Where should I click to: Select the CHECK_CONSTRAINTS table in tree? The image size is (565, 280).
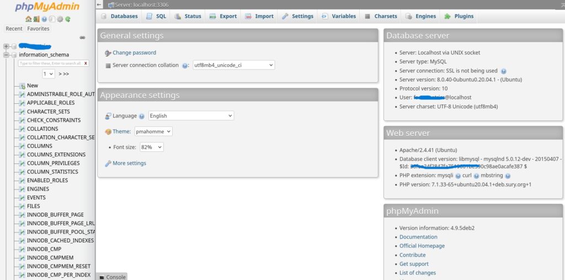pyautogui.click(x=54, y=120)
